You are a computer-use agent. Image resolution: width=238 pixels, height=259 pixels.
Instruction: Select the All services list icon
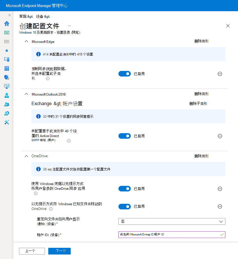pos(7,41)
